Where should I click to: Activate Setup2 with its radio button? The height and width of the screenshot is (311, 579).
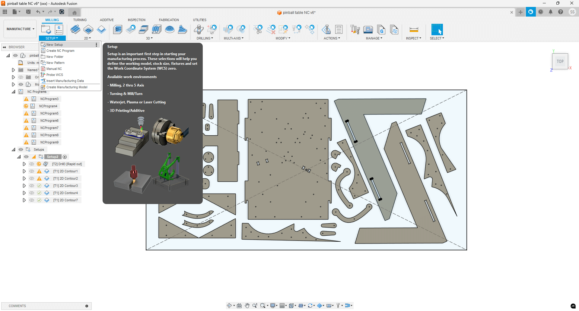(x=65, y=157)
